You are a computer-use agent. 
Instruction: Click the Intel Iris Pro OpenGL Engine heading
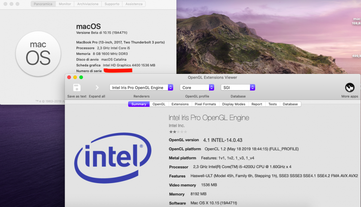coord(209,118)
